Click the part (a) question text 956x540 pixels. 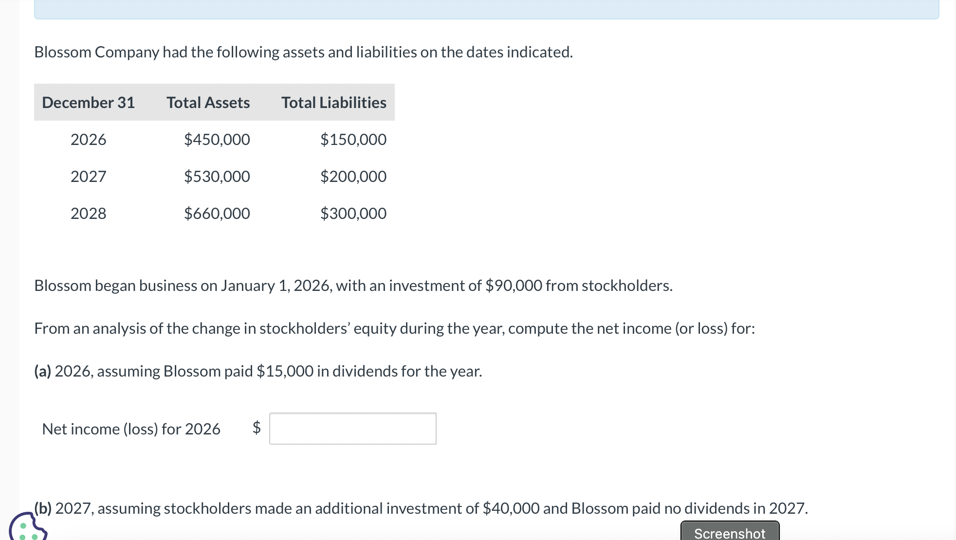(258, 371)
